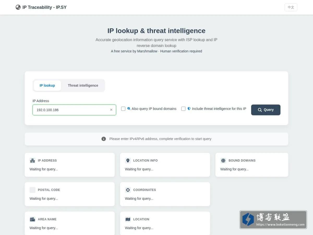The height and width of the screenshot is (235, 313).
Task: Click the crosshair icon on COORDINATES card
Action: pos(128,190)
